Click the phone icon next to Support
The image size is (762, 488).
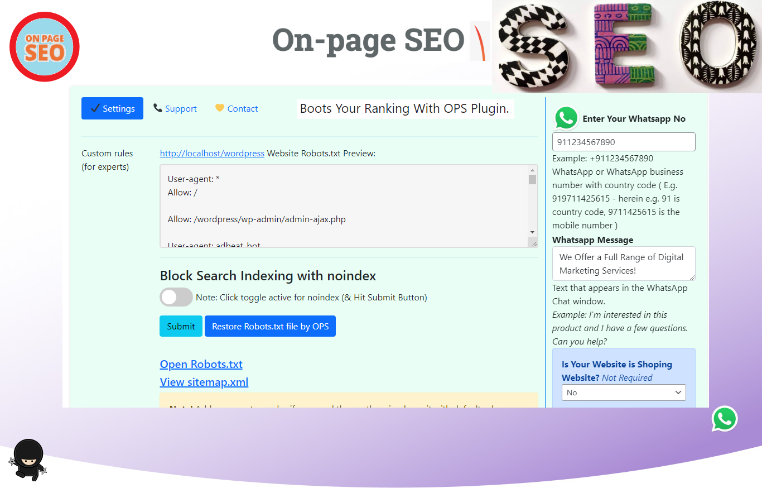coord(158,108)
